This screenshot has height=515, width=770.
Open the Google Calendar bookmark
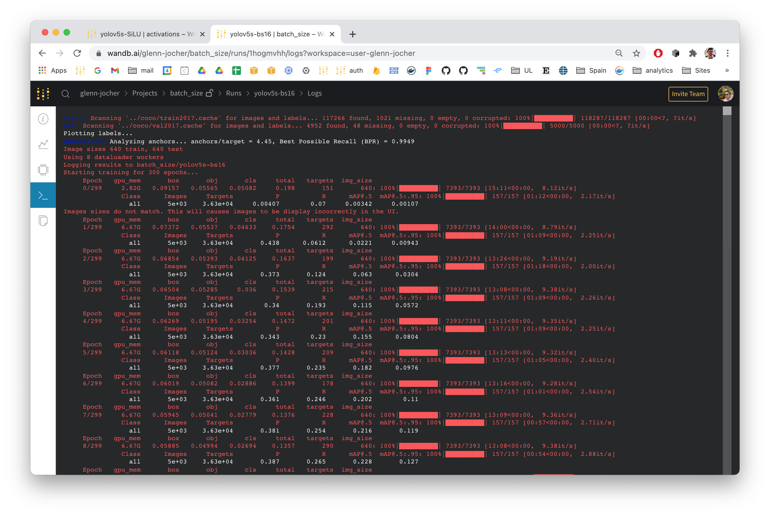(x=167, y=70)
